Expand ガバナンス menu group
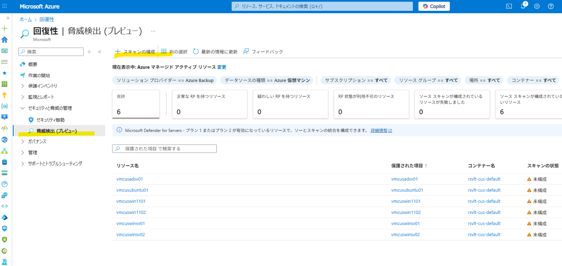Image resolution: width=562 pixels, height=266 pixels. 22,141
